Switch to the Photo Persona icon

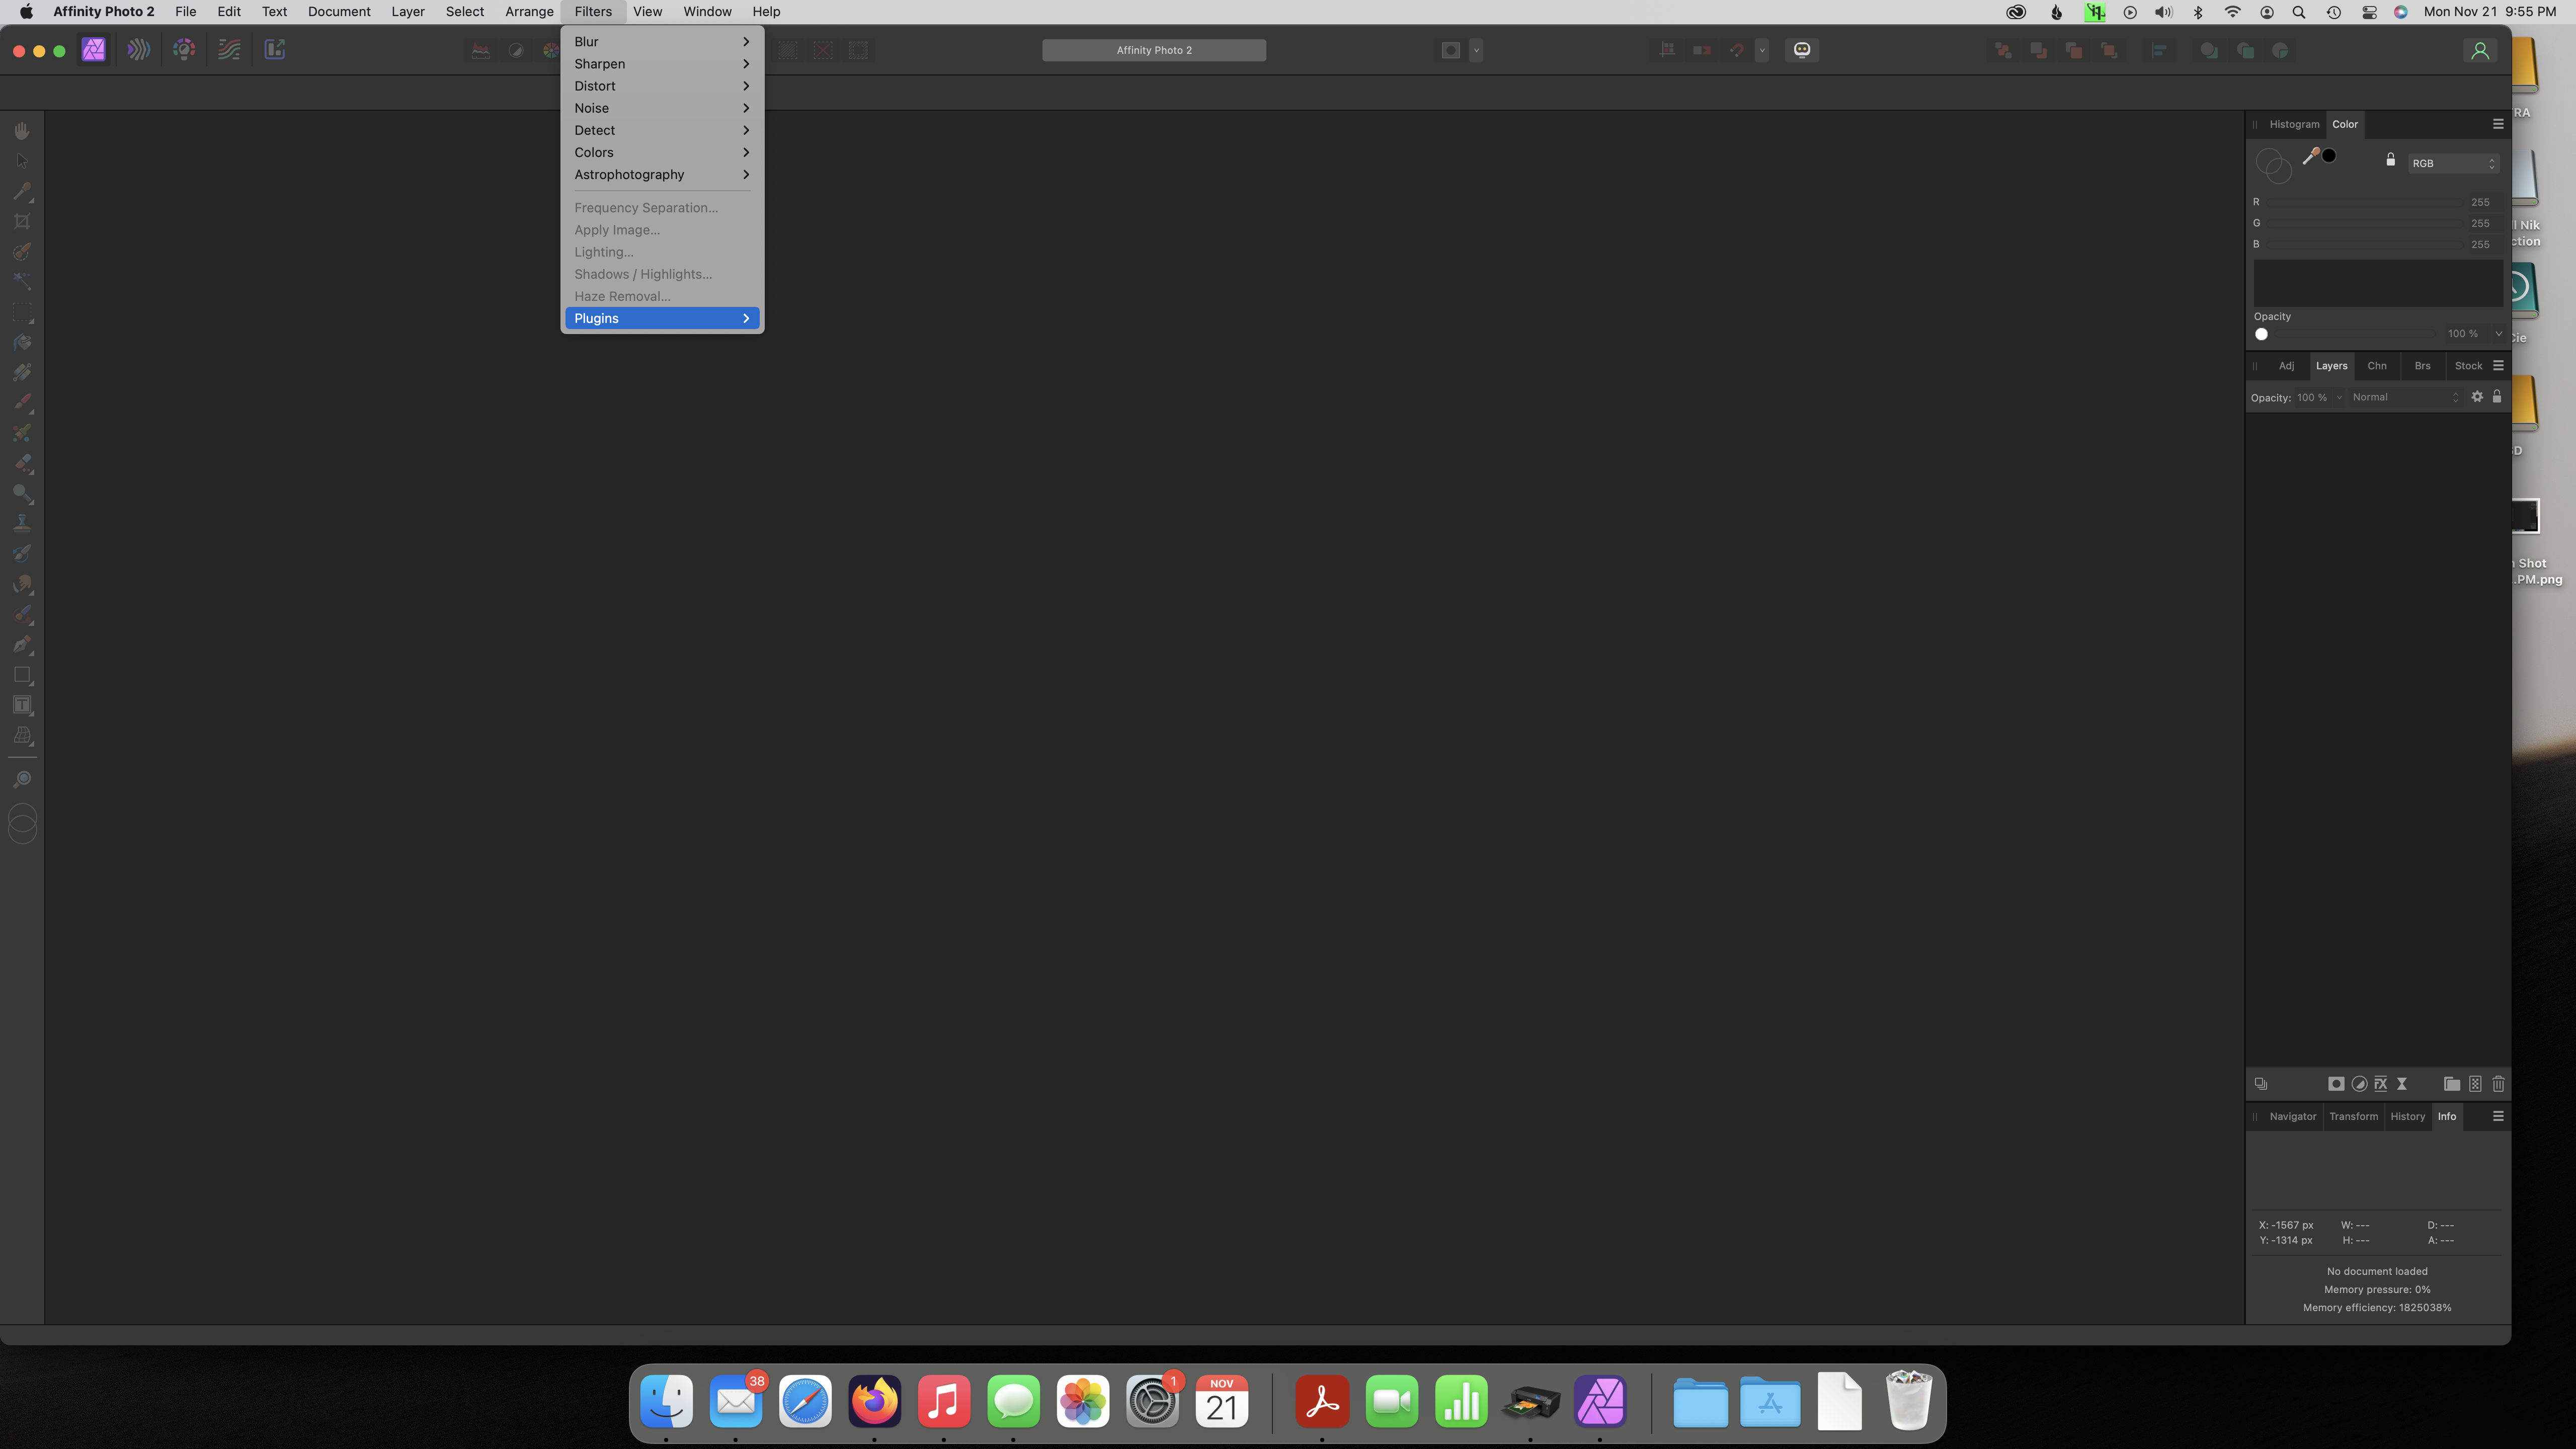coord(93,50)
